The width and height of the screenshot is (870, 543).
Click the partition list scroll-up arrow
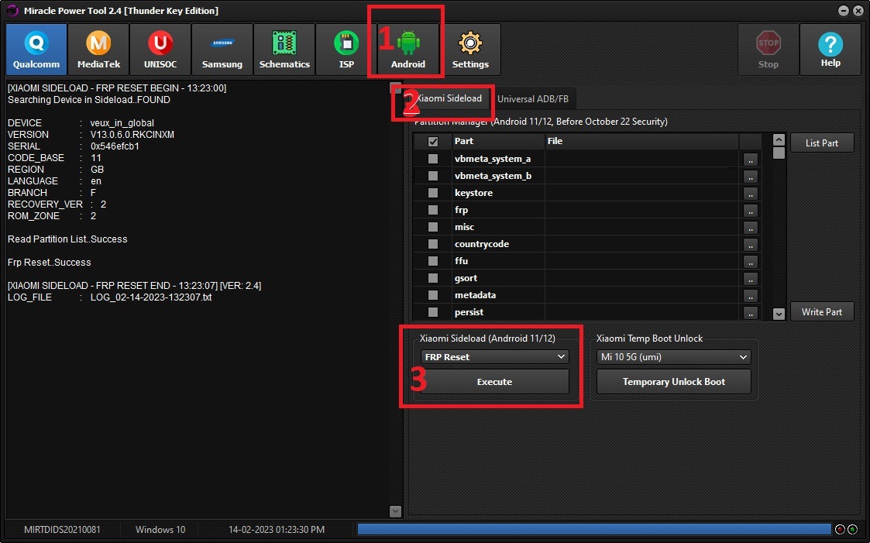pos(779,139)
